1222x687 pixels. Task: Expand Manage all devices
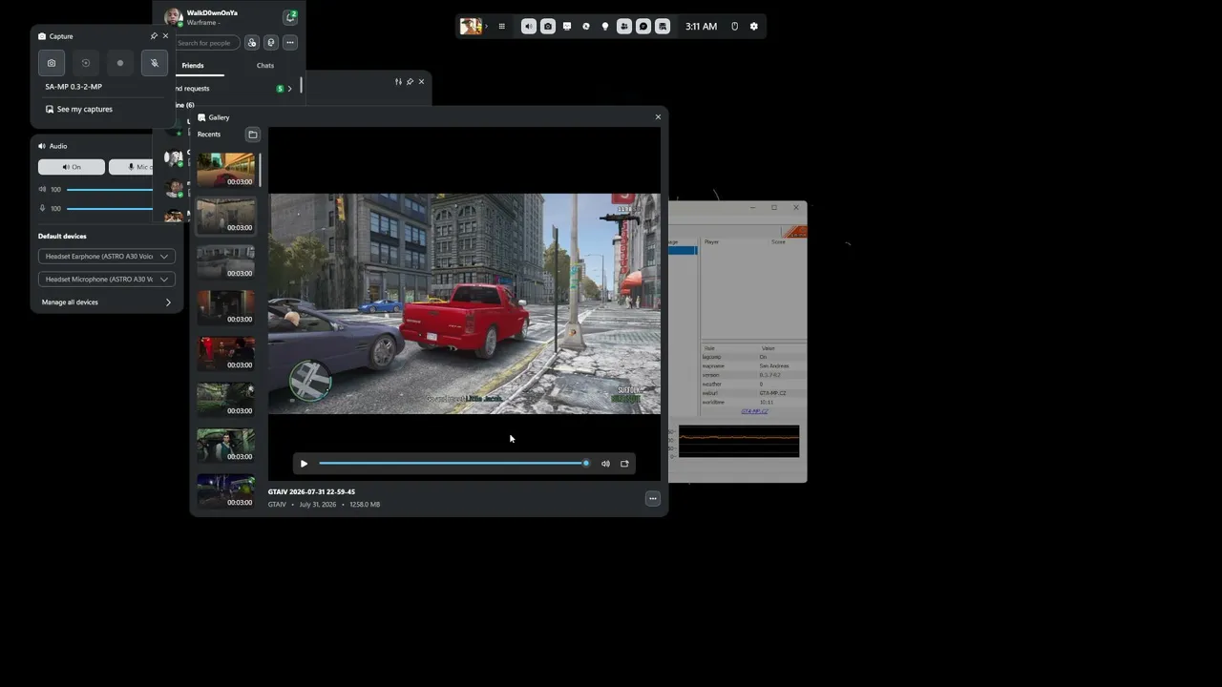pyautogui.click(x=107, y=302)
